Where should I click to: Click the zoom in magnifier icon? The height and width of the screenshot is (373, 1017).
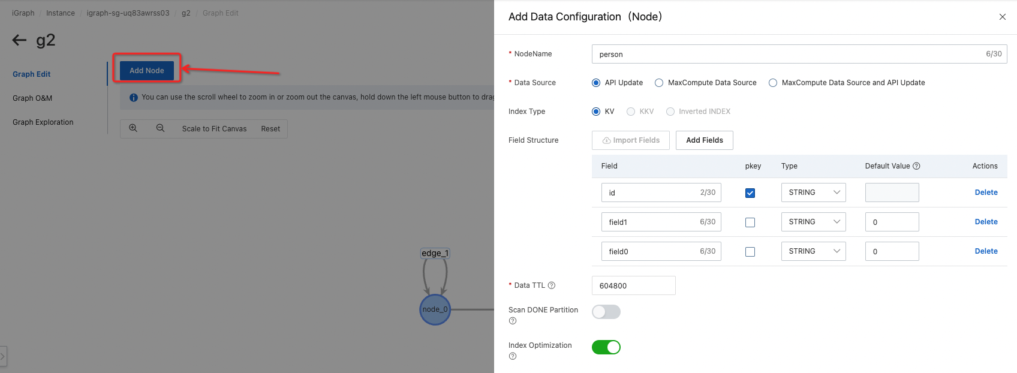(x=133, y=128)
